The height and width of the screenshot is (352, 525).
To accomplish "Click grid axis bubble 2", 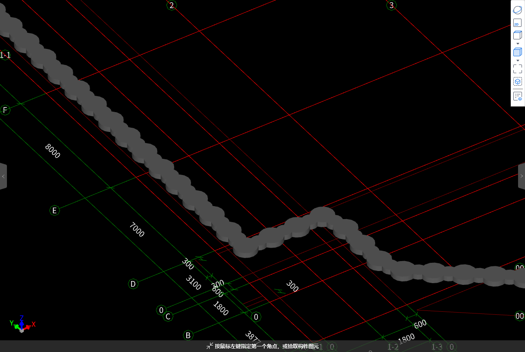I will pos(172,5).
